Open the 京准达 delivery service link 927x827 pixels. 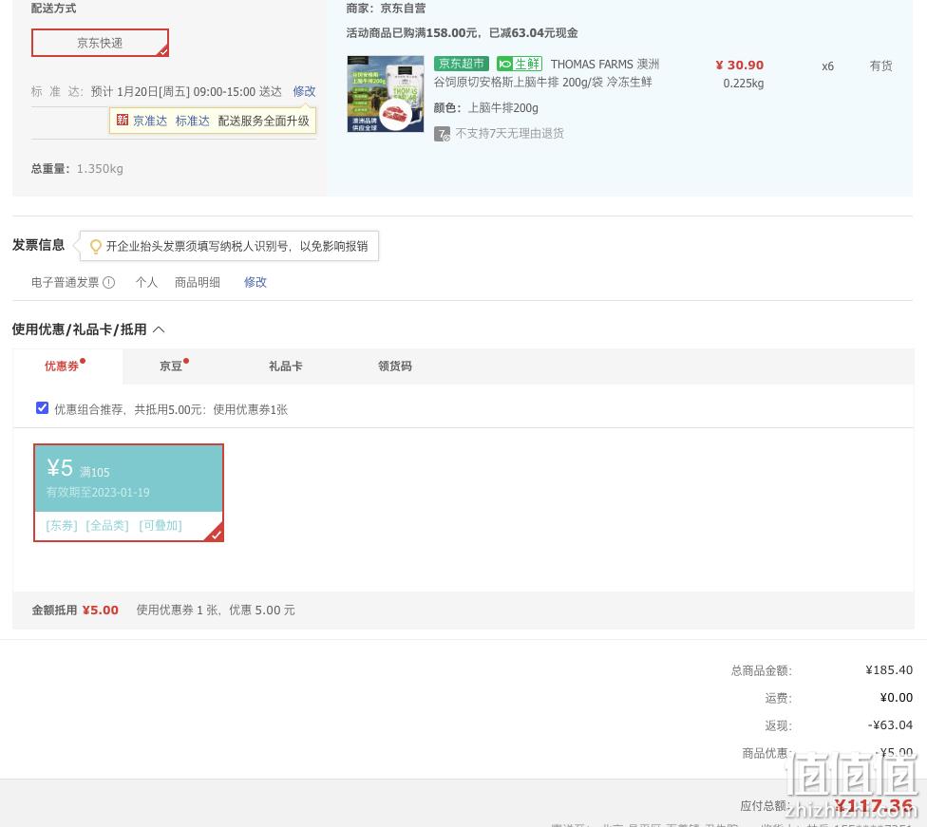click(x=149, y=121)
